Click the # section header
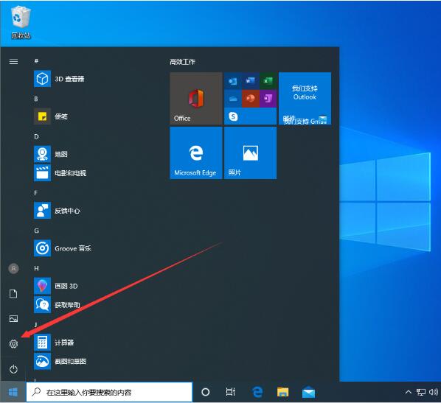 point(36,61)
